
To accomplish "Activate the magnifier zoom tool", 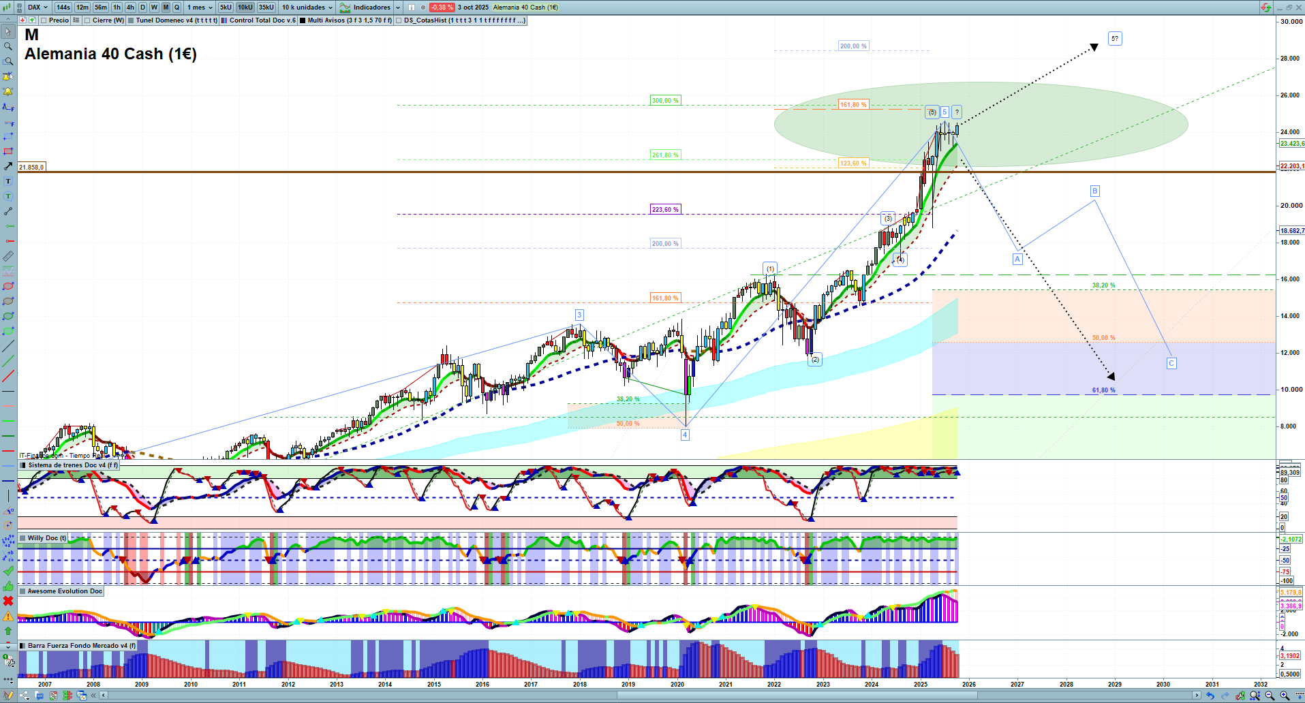I will click(x=8, y=46).
